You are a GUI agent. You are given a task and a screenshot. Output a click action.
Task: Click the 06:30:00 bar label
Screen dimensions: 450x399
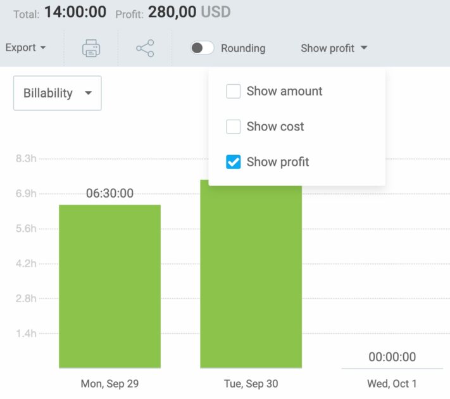point(109,194)
